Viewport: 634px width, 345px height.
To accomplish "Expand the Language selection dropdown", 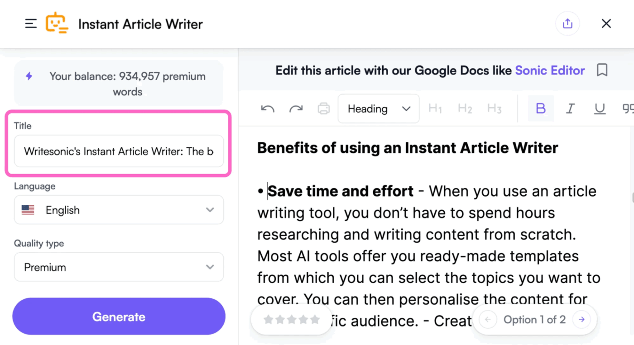I will (x=210, y=209).
